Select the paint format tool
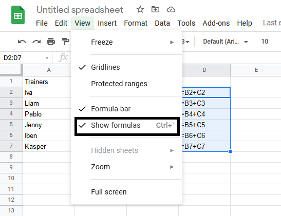The height and width of the screenshot is (216, 281). 65,42
